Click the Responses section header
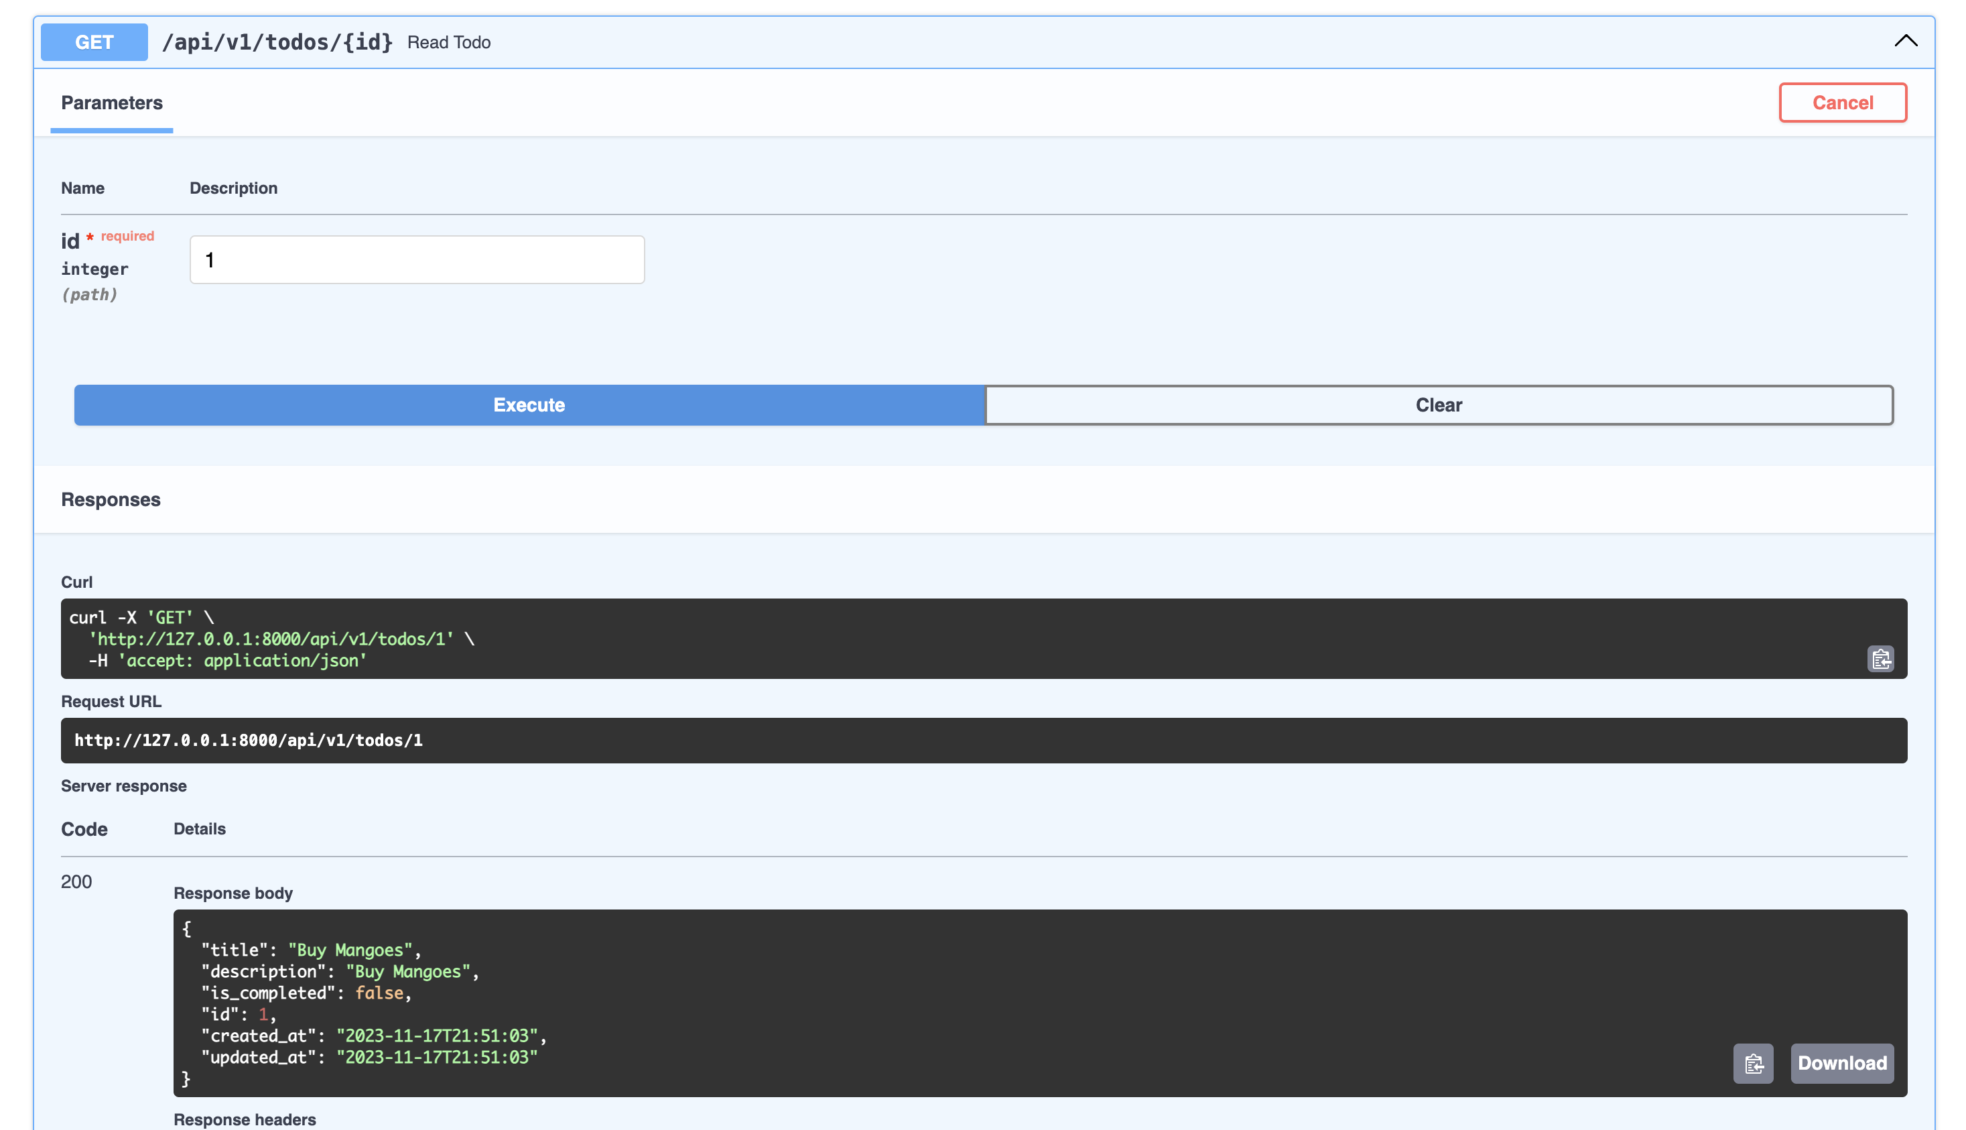The height and width of the screenshot is (1130, 1966). [111, 500]
